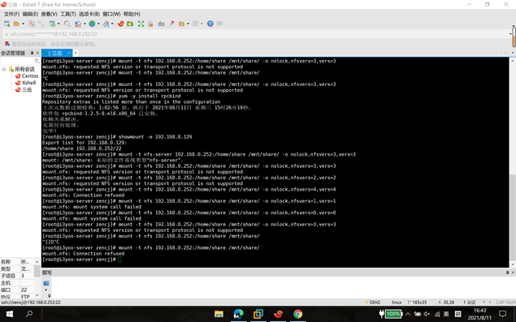
Task: Click the session properties toolbar icon
Action: tap(52, 24)
